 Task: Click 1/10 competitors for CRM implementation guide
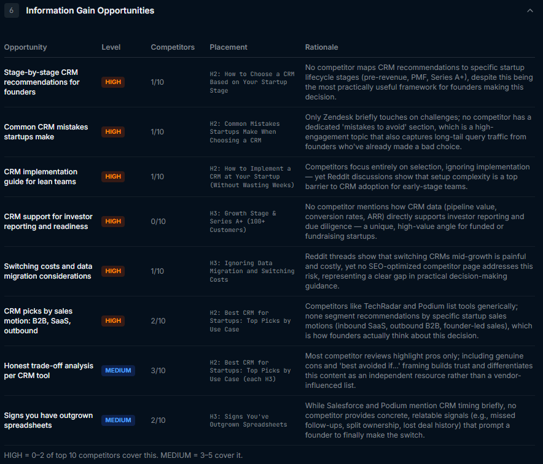[157, 177]
